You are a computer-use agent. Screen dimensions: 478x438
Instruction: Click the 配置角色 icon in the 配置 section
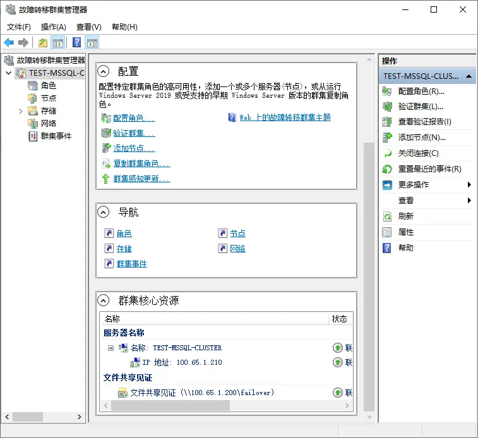106,118
